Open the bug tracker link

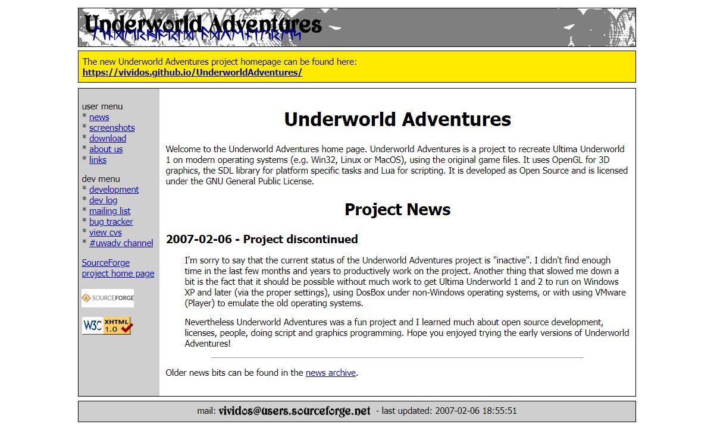111,222
